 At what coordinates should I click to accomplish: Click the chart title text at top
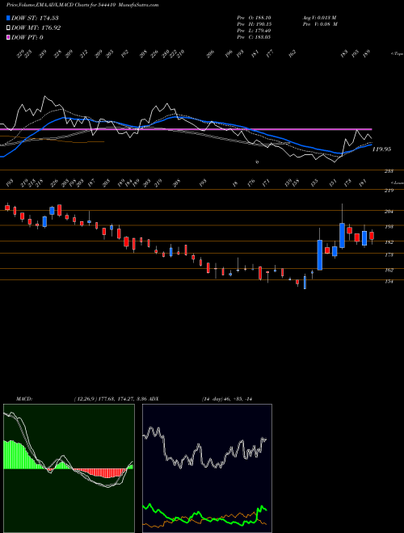pos(82,5)
